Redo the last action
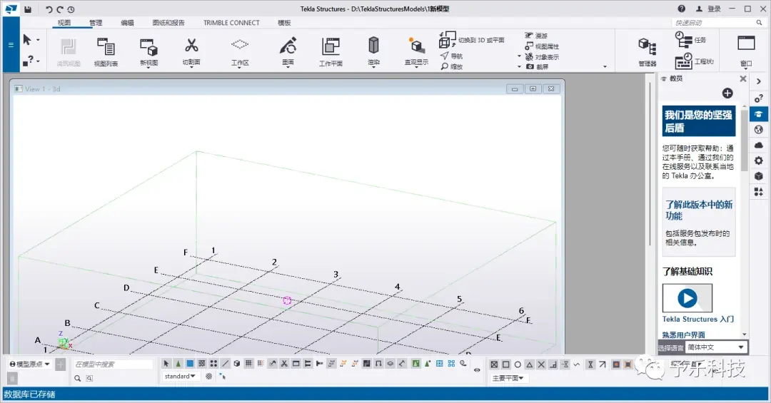771x403 pixels. tap(60, 9)
